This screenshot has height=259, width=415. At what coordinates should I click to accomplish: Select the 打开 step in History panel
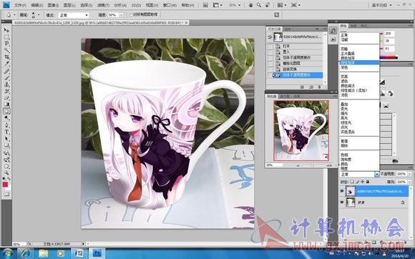tap(286, 47)
